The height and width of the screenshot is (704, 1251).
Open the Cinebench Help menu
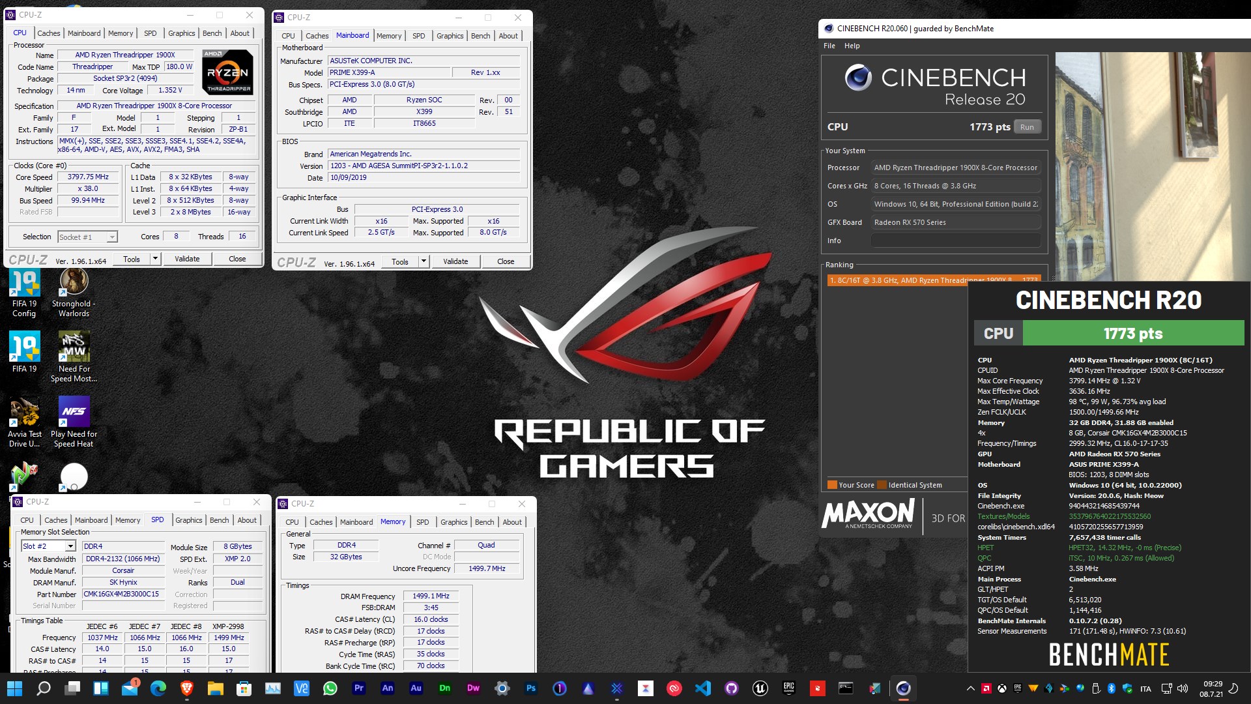coord(852,46)
